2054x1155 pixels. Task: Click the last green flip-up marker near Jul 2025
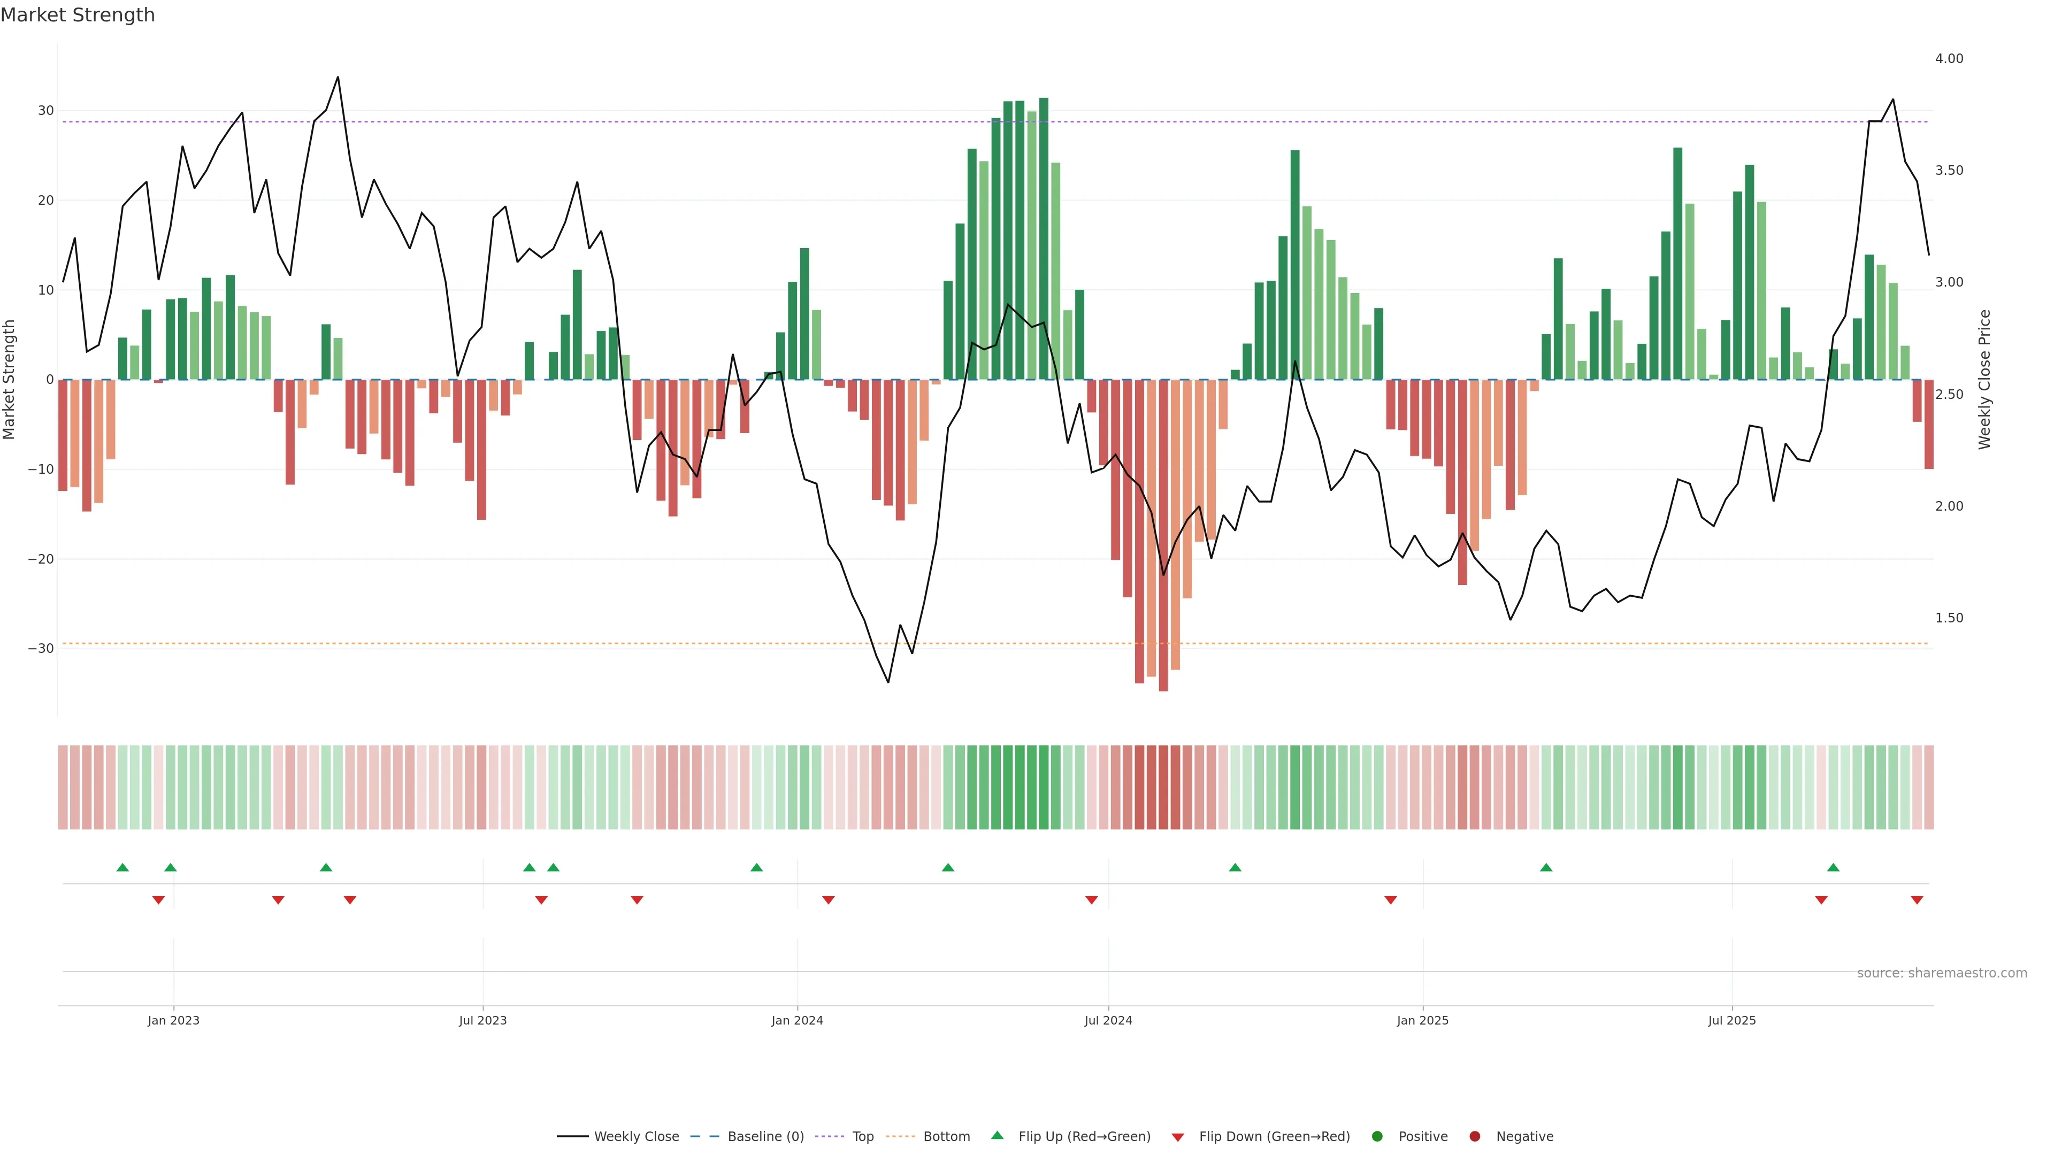pyautogui.click(x=1833, y=867)
